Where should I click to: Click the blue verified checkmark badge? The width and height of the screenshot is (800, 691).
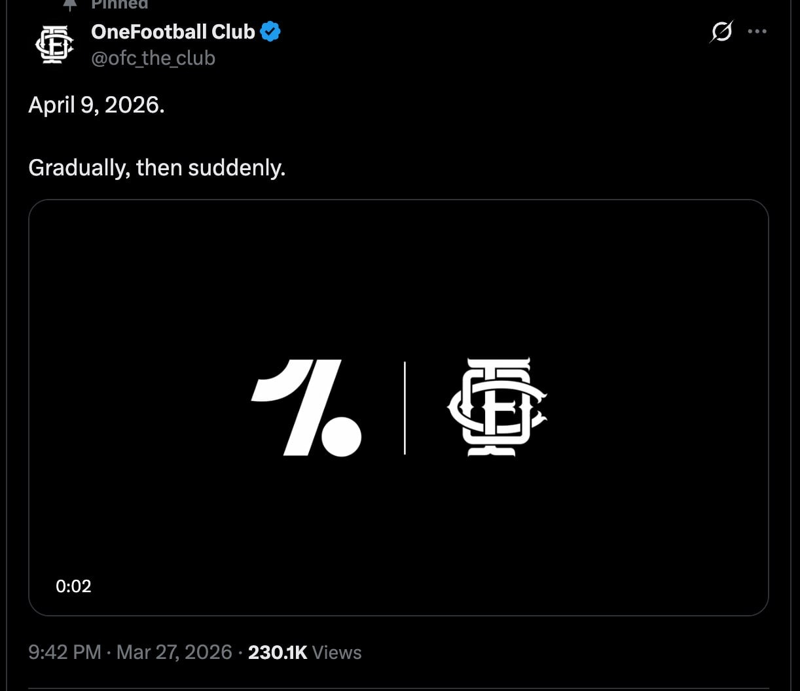point(270,31)
